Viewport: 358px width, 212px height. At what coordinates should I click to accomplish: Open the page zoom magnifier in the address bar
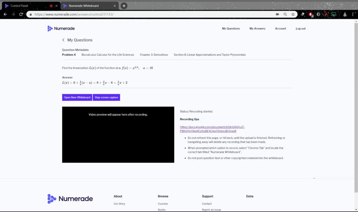click(x=285, y=15)
